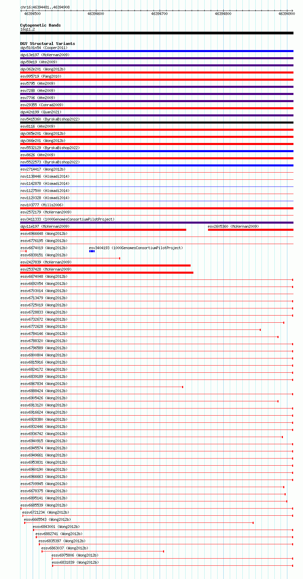Open essv6882741 (Wong2012b) variant
Viewport: 303px width, 579px height.
tap(59, 534)
